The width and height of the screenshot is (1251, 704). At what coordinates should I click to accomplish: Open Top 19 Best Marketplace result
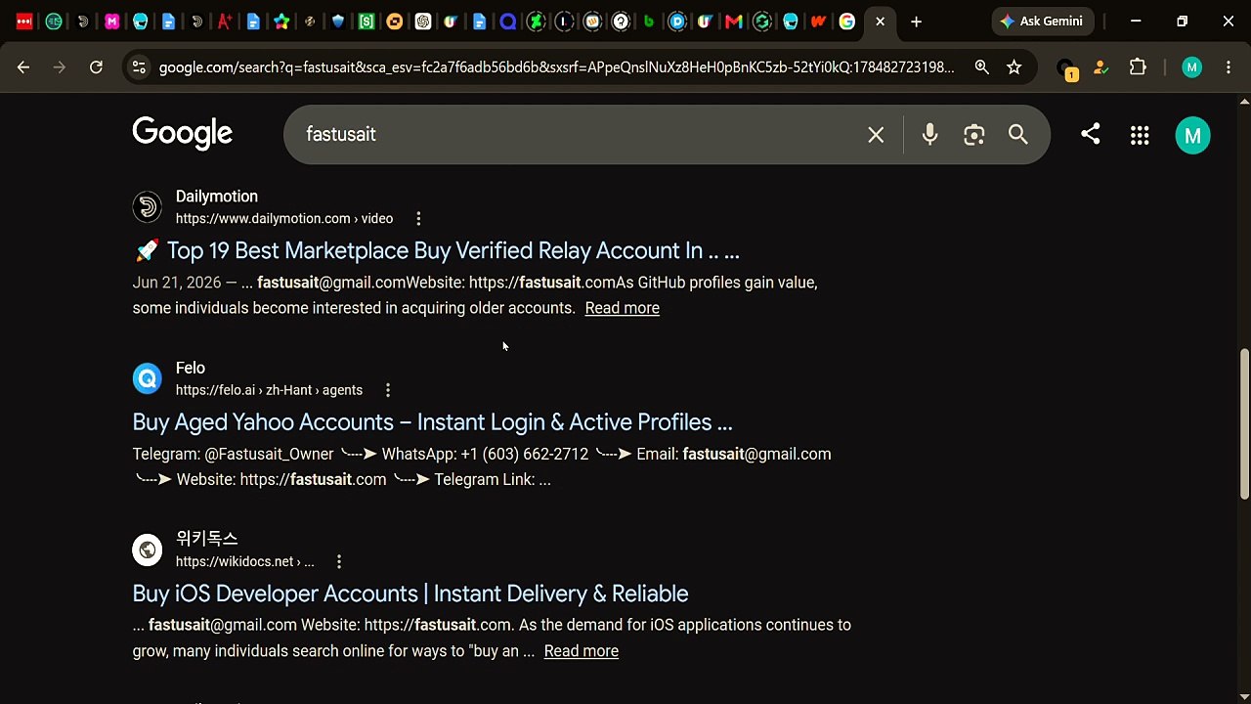pyautogui.click(x=436, y=250)
